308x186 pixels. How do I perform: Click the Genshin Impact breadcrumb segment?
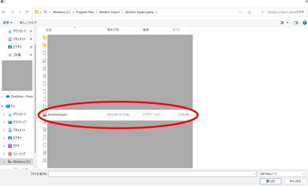click(x=109, y=12)
